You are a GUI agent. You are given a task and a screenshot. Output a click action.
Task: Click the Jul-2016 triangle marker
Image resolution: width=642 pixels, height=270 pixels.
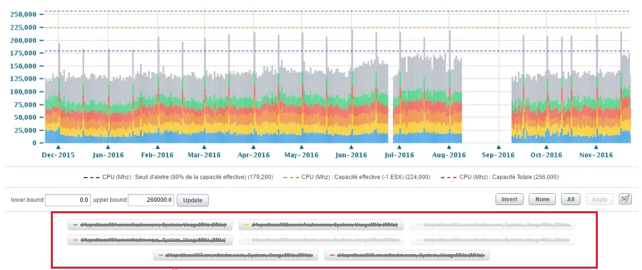coord(400,147)
